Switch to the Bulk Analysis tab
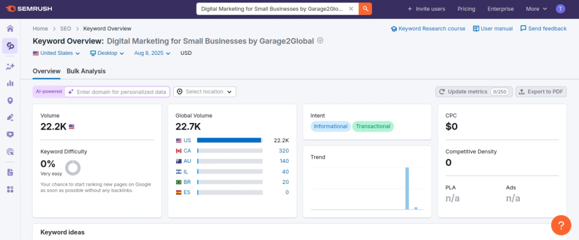The height and width of the screenshot is (240, 579). 86,71
